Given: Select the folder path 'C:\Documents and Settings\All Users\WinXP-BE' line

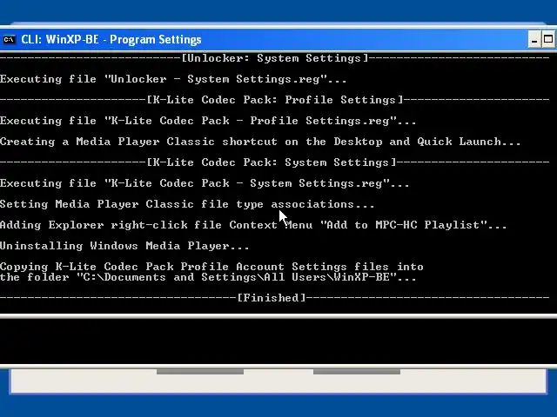Looking at the screenshot, I should point(208,277).
